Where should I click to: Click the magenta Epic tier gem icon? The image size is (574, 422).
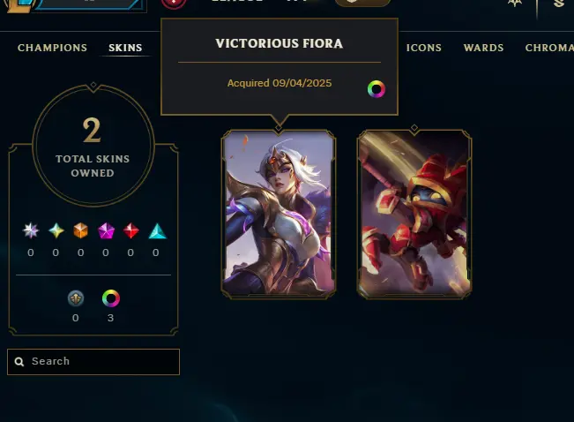[x=106, y=231]
